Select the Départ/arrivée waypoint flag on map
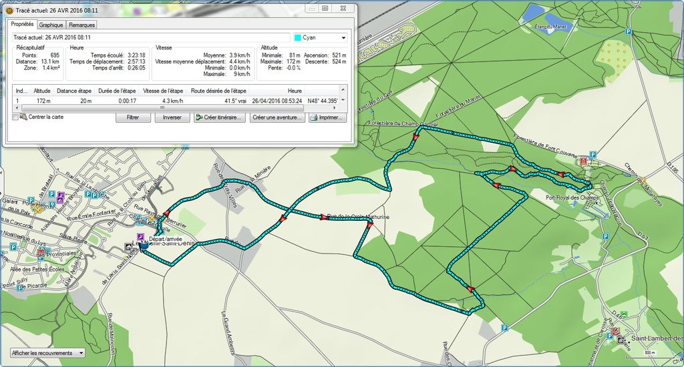Viewport: 684px width, 367px height. tap(143, 246)
